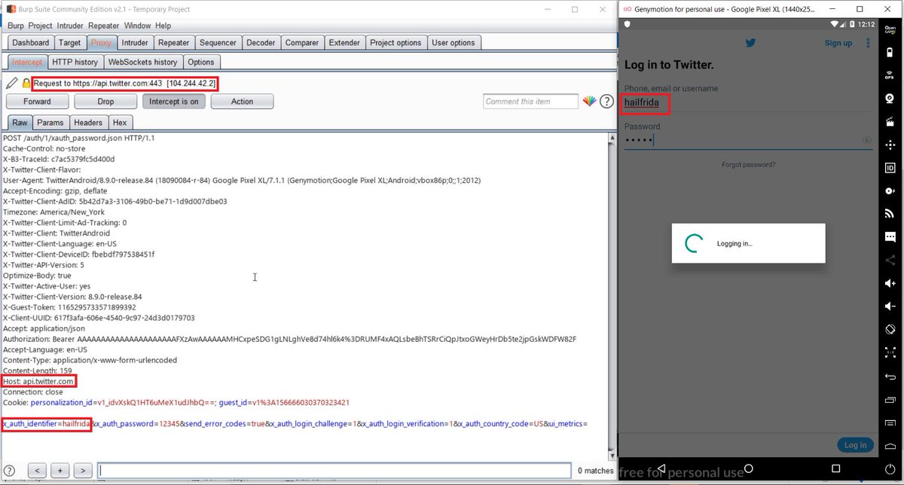The height and width of the screenshot is (485, 904).
Task: Open the Window menu
Action: (x=138, y=26)
